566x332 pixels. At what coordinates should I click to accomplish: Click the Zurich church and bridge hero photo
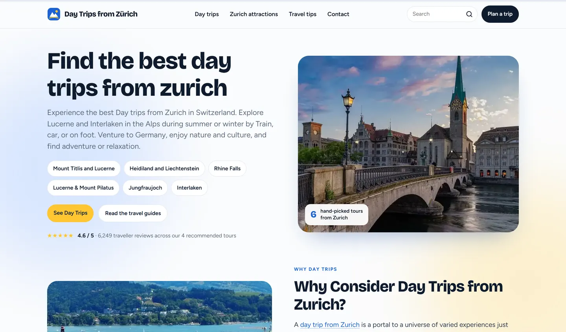coord(408,144)
